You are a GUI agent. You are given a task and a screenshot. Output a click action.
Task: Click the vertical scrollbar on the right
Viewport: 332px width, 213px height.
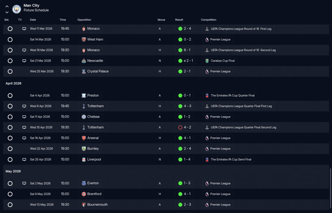330,189
